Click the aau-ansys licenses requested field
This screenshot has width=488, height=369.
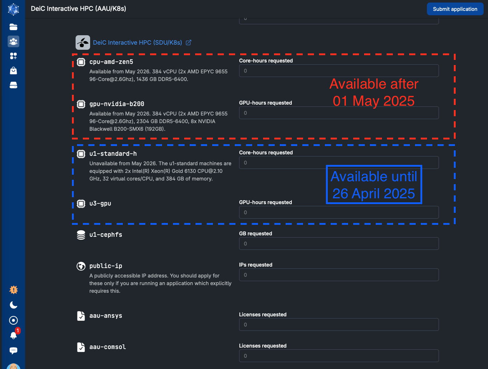click(339, 325)
